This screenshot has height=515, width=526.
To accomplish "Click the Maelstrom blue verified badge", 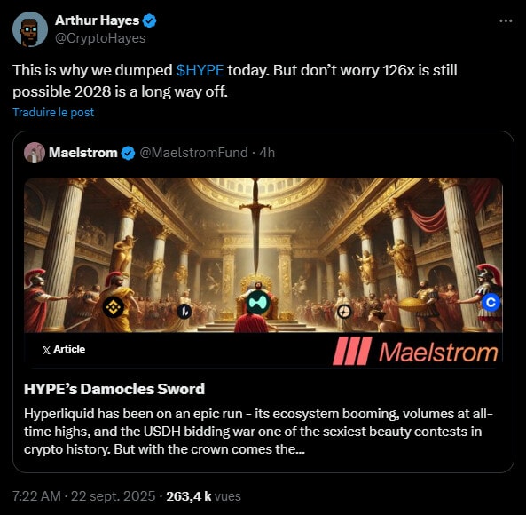I will point(128,153).
